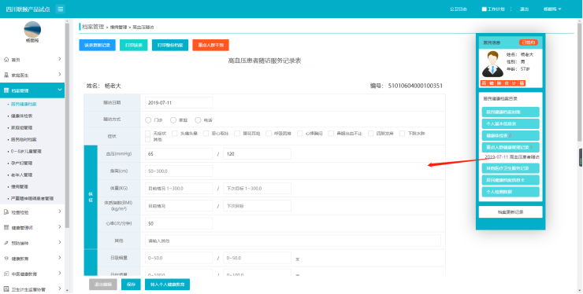Viewport: 583px width, 294px height.
Task: Click the 退出编辑 button
Action: [x=103, y=285]
